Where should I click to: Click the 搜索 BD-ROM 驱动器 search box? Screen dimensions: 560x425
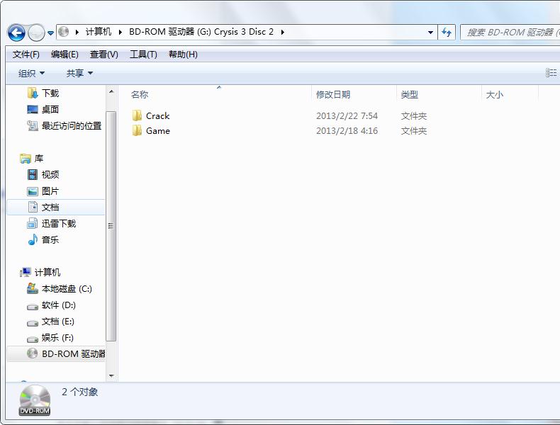click(510, 33)
